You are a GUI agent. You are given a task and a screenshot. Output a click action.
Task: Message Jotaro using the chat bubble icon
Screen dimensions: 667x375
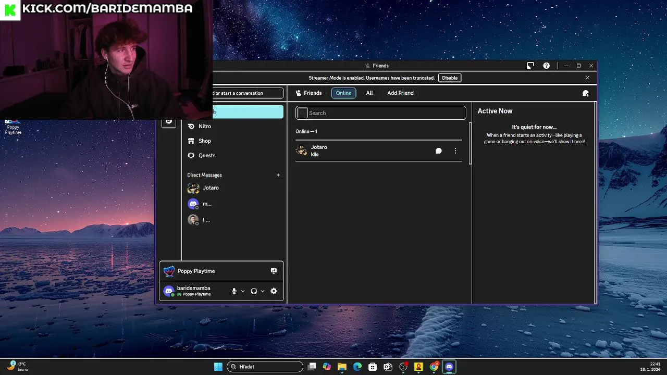pos(439,151)
